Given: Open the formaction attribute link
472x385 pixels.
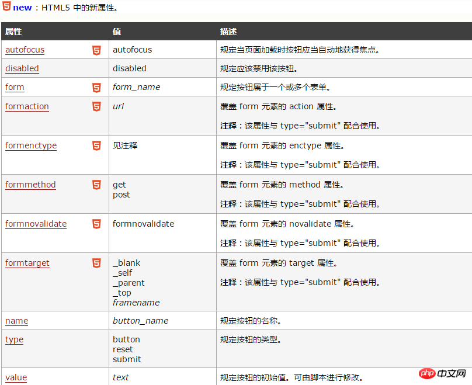Looking at the screenshot, I should click(27, 106).
